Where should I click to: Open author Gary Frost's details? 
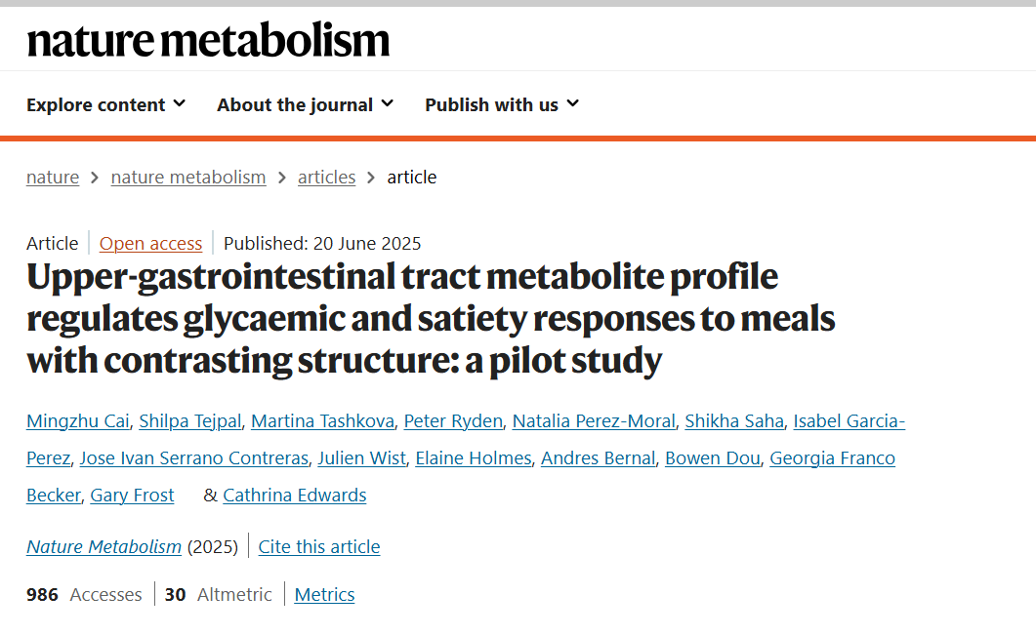(x=132, y=496)
